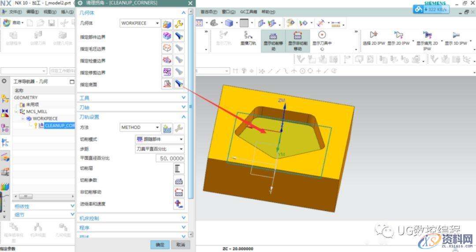The height and width of the screenshot is (252, 476).
Task: Click the Cancel (取消) button
Action: tap(180, 245)
